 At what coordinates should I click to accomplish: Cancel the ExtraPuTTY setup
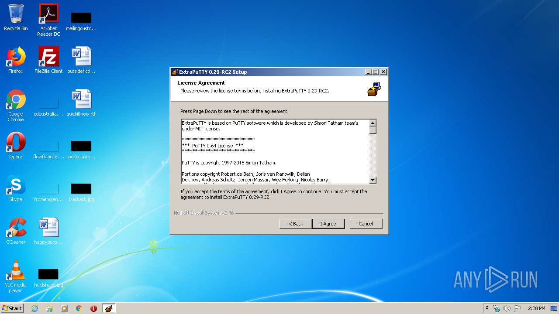366,224
